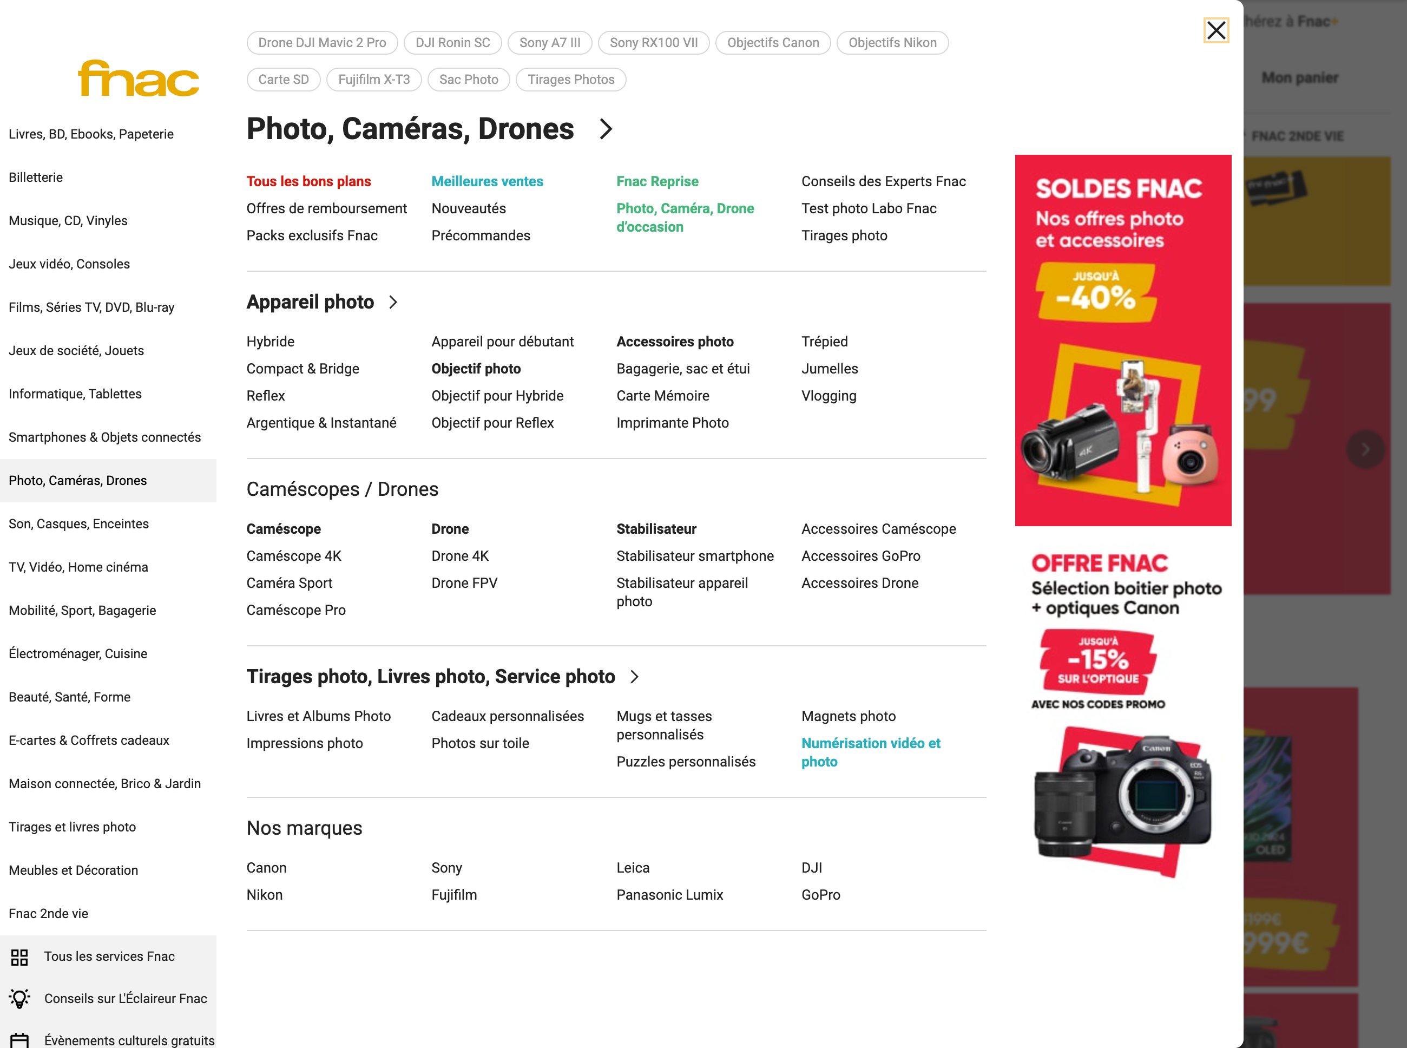Click the Sony A7 III tag chip
The image size is (1407, 1048).
[x=549, y=43]
